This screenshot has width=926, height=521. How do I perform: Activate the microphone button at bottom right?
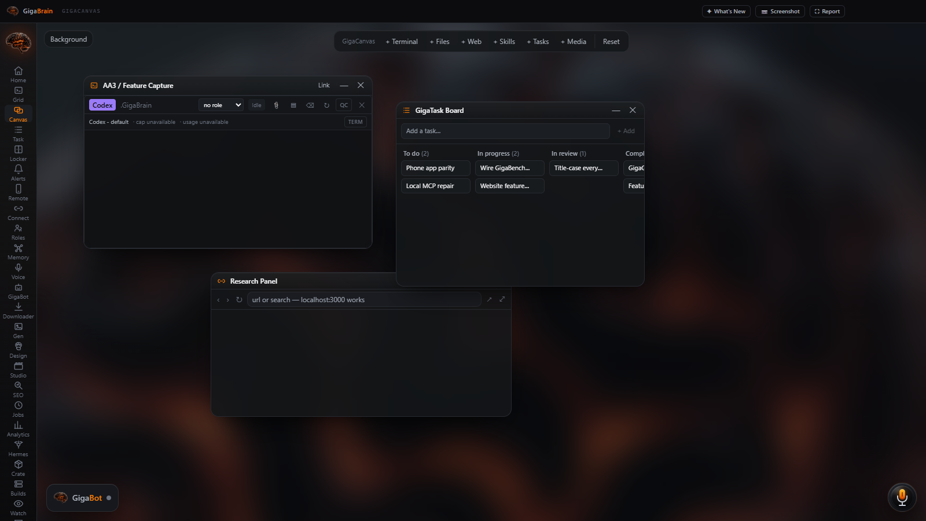pos(902,497)
